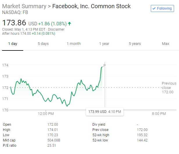View the 5 years chart tab
This screenshot has height=154, width=179.
tap(135, 44)
